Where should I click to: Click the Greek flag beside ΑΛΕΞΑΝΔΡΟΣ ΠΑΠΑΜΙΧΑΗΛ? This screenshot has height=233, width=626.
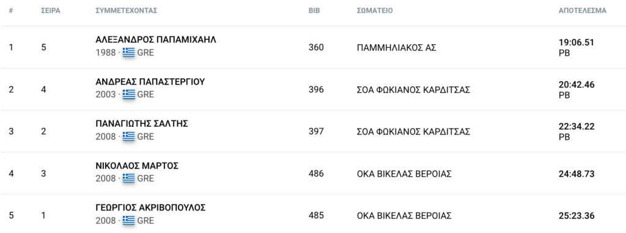128,53
